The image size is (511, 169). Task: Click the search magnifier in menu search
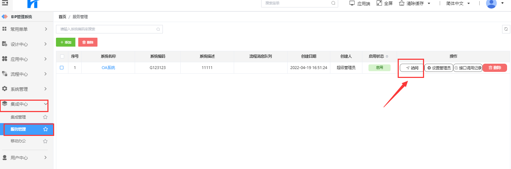tap(333, 3)
